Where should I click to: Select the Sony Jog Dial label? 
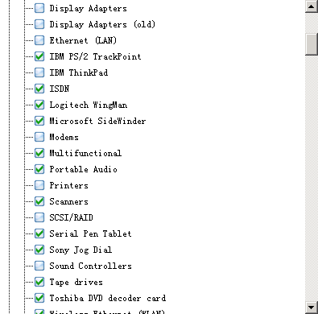point(81,250)
